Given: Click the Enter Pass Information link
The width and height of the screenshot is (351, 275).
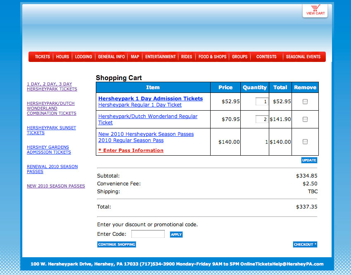Looking at the screenshot, I should pyautogui.click(x=131, y=150).
